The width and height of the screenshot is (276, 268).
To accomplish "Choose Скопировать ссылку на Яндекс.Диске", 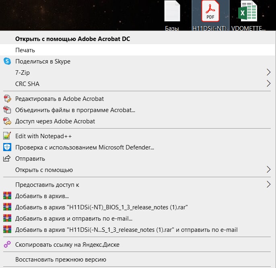I will click(137, 244).
